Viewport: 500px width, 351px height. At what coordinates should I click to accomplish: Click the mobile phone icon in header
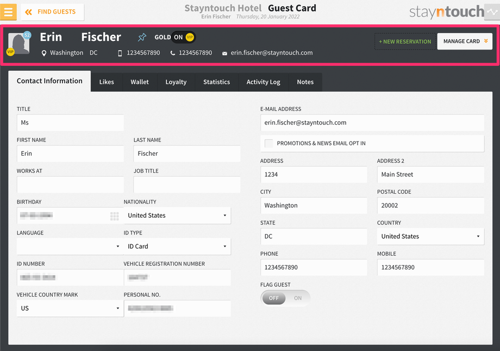(120, 53)
